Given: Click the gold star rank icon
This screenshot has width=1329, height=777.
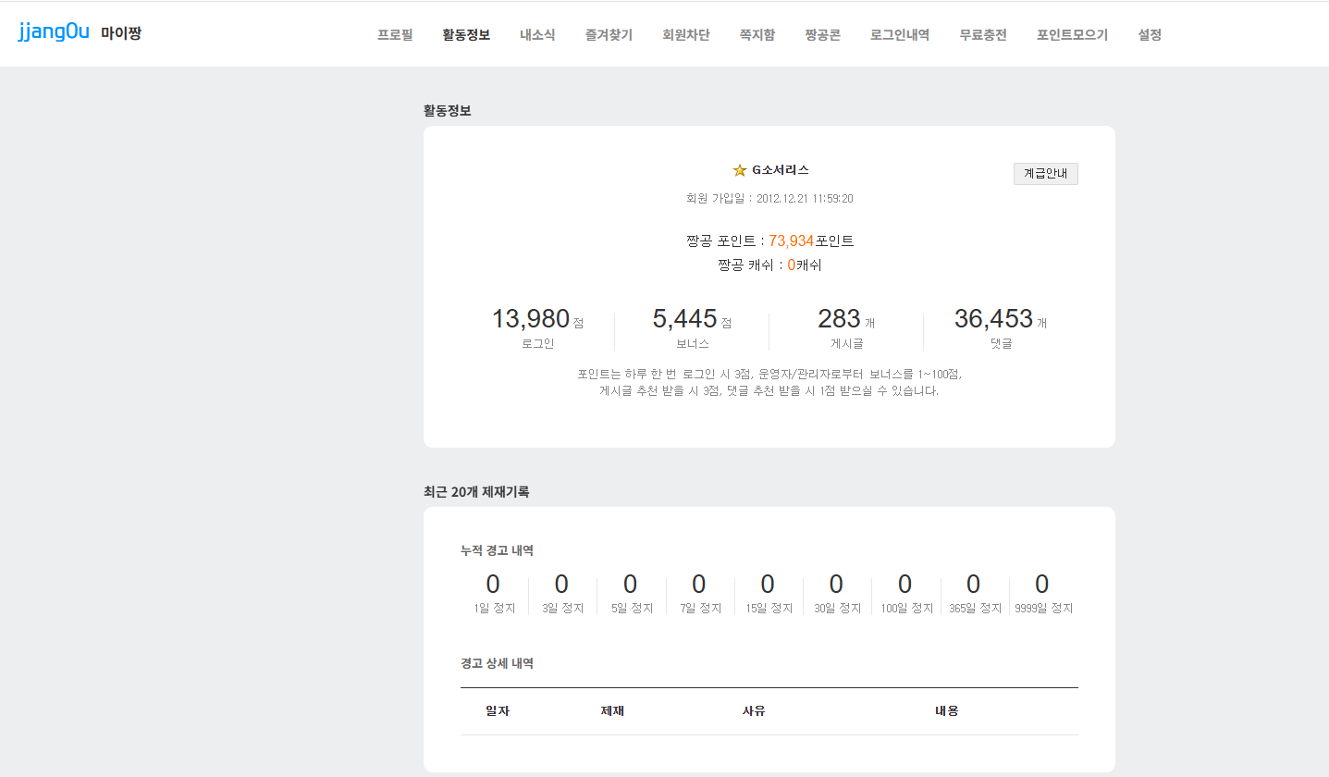Looking at the screenshot, I should pos(739,170).
